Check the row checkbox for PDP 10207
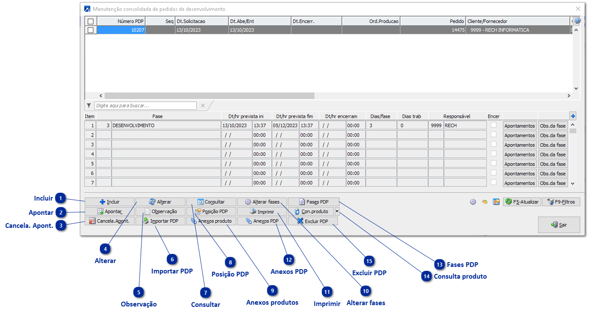This screenshot has width=595, height=316. pos(90,30)
